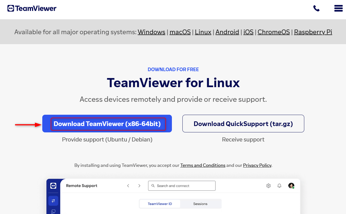This screenshot has height=214, width=346.
Task: Open the hamburger navigation menu
Action: click(338, 8)
